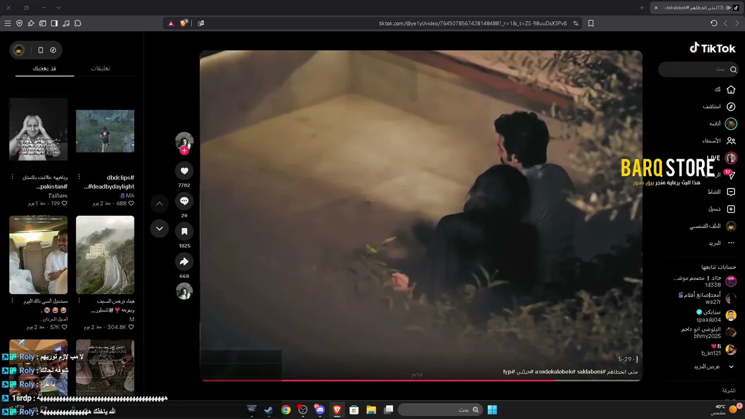Go to previous video with up chevron
Screen dimensions: 745x419
(159, 204)
